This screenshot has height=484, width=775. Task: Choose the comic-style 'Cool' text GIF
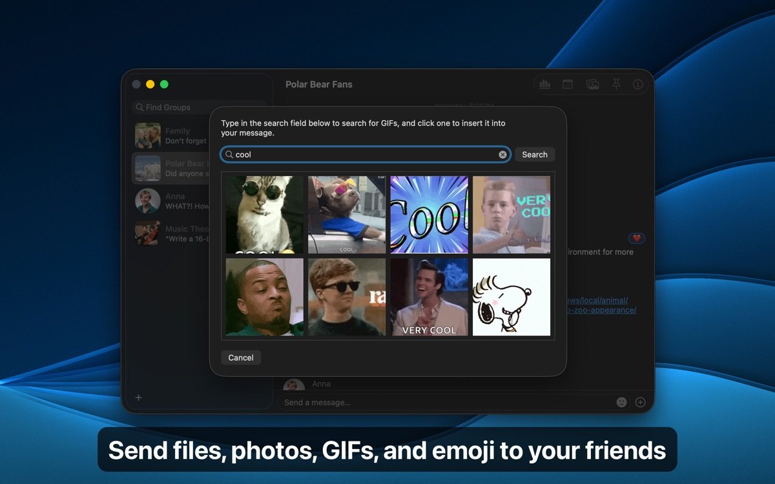point(429,214)
